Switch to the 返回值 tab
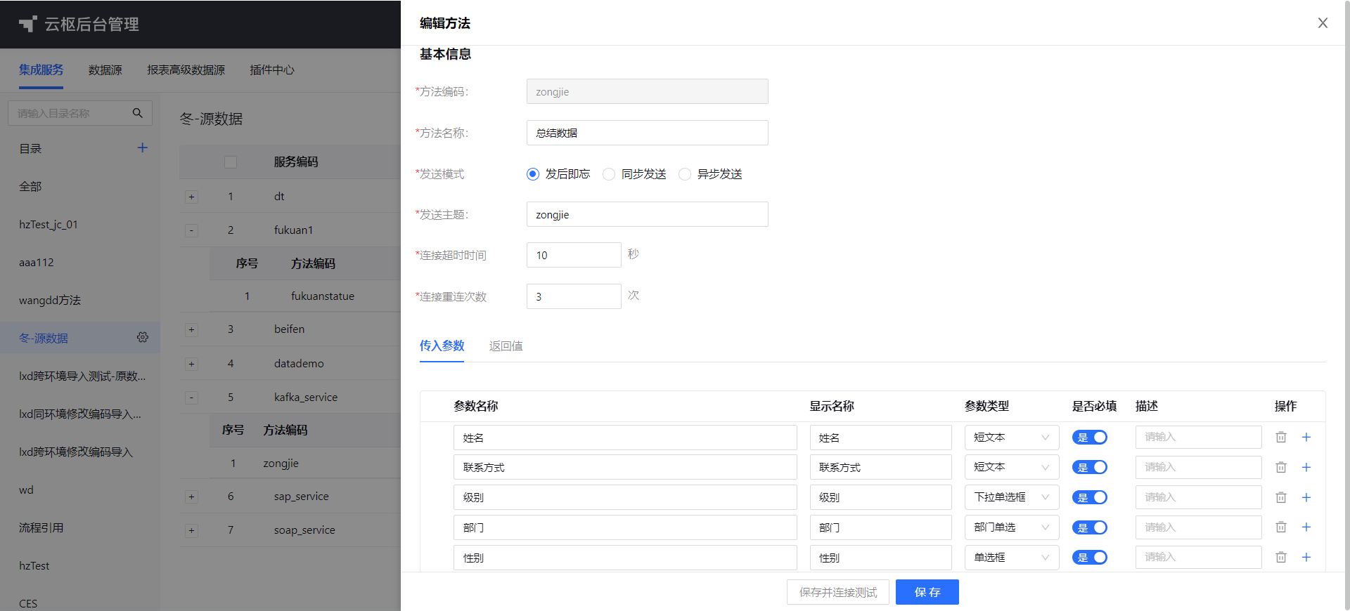 [506, 346]
